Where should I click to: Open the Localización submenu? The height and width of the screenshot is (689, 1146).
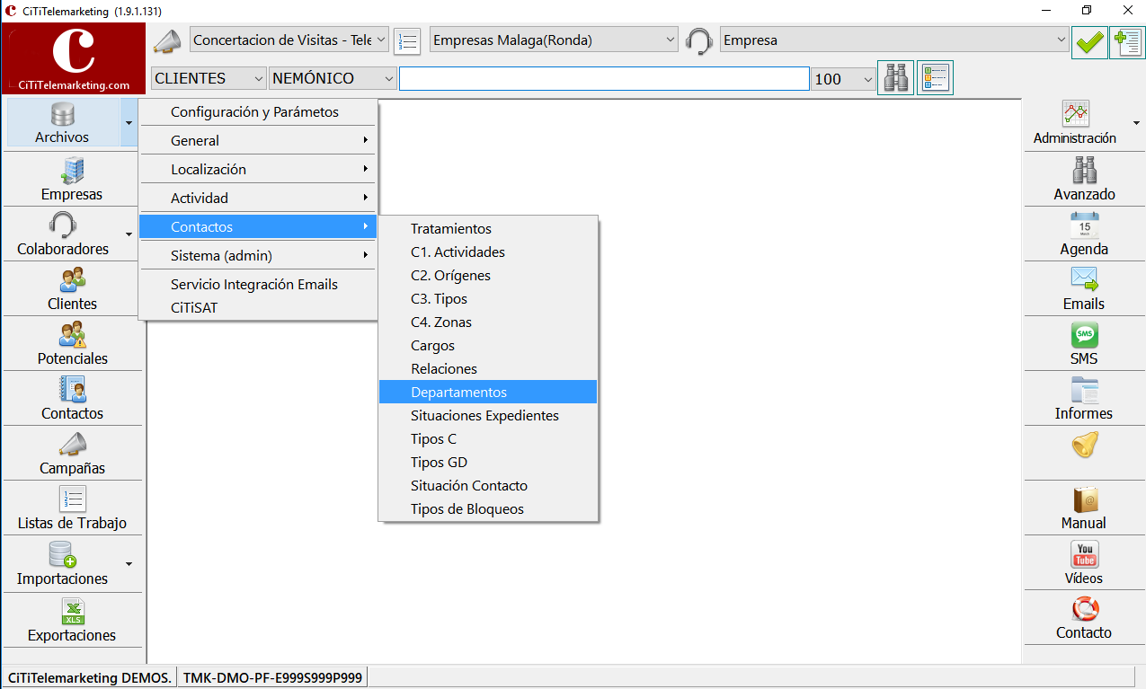point(258,169)
